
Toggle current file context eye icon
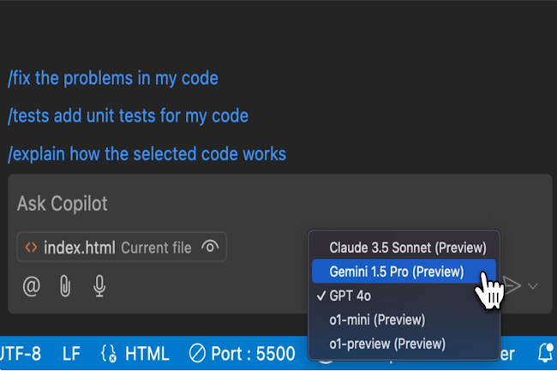point(209,248)
